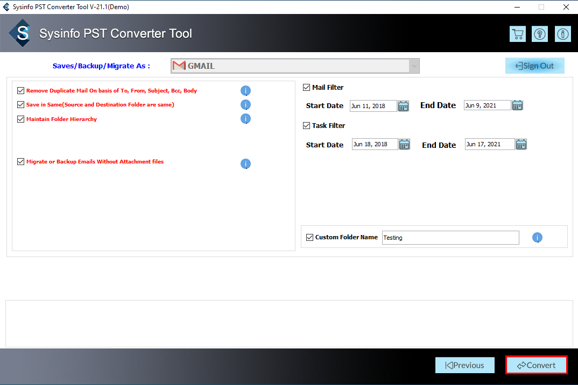The image size is (578, 385).
Task: Click the Task Filter Start Date field
Action: tap(375, 145)
